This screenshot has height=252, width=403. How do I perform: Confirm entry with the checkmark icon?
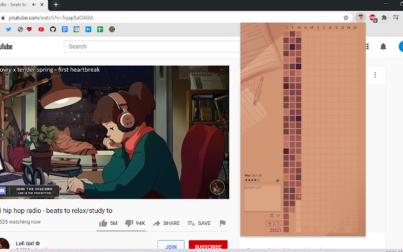(278, 215)
